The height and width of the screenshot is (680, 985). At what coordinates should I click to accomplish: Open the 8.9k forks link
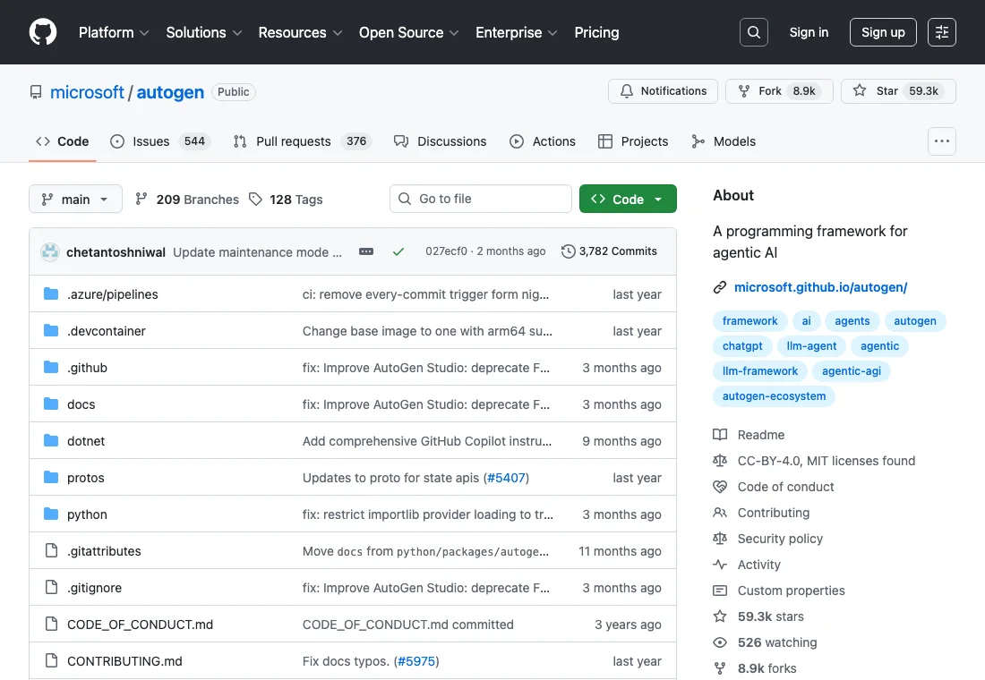[767, 668]
